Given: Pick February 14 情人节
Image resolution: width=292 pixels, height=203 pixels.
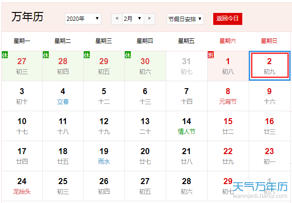Looking at the screenshot, I should tap(187, 125).
